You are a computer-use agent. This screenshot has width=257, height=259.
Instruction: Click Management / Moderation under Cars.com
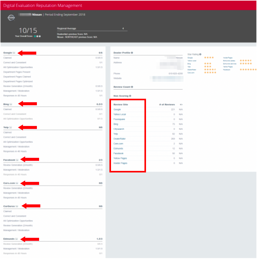[x=16, y=193]
